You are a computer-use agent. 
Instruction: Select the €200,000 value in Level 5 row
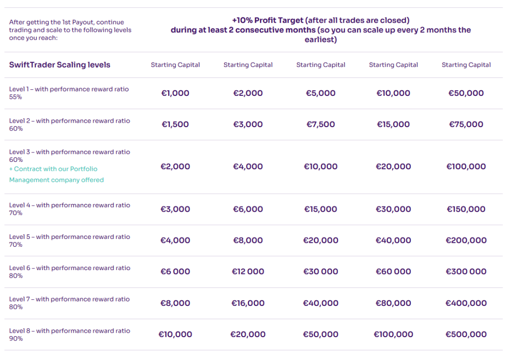[466, 240]
